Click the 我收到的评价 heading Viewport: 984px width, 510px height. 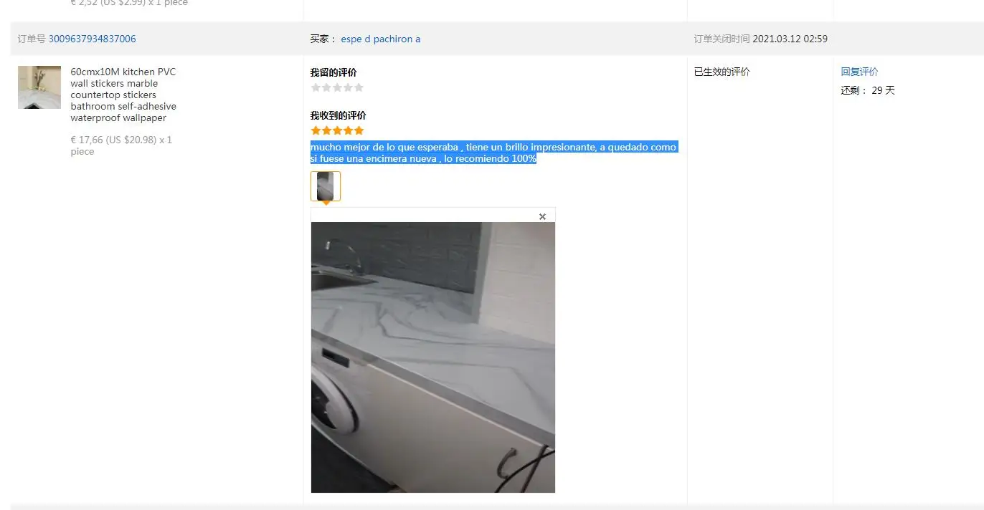click(x=339, y=115)
